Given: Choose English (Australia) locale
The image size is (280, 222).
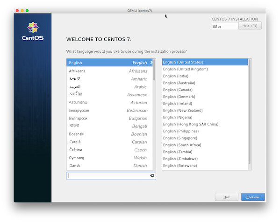Looking at the screenshot, I should click(x=205, y=83).
